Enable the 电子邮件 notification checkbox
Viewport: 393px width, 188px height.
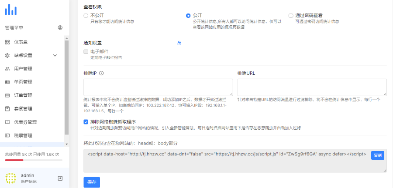pyautogui.click(x=86, y=52)
